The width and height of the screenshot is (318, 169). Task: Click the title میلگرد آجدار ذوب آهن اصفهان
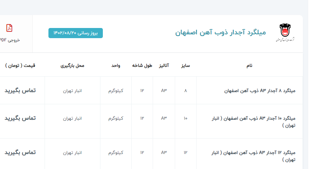[220, 33]
